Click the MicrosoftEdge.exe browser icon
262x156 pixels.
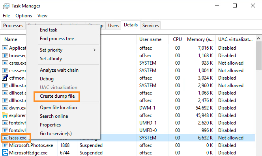click(5, 152)
